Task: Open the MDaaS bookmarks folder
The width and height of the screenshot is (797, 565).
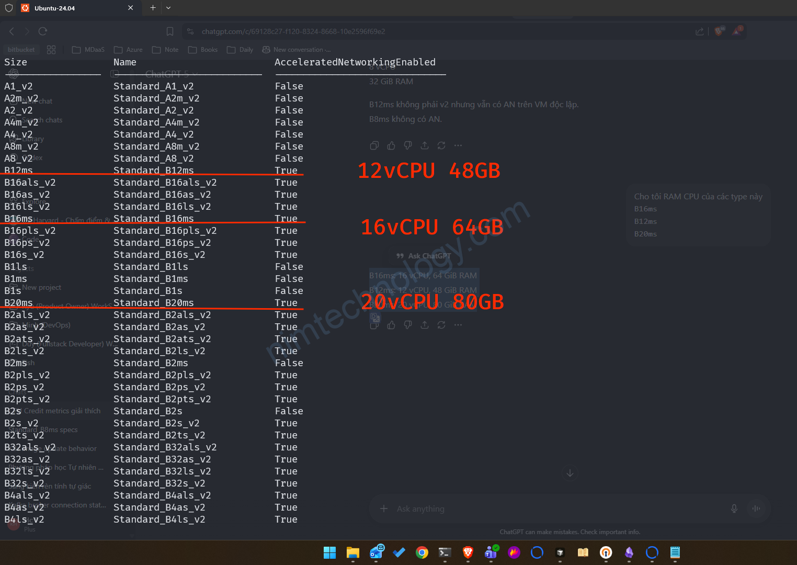Action: coord(88,50)
